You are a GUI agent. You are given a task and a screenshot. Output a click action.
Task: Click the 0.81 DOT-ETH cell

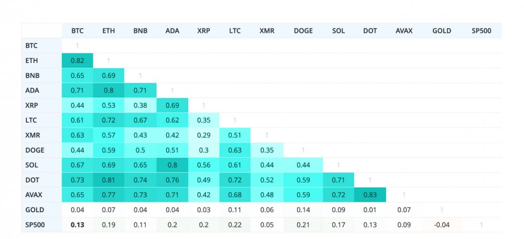pyautogui.click(x=108, y=180)
